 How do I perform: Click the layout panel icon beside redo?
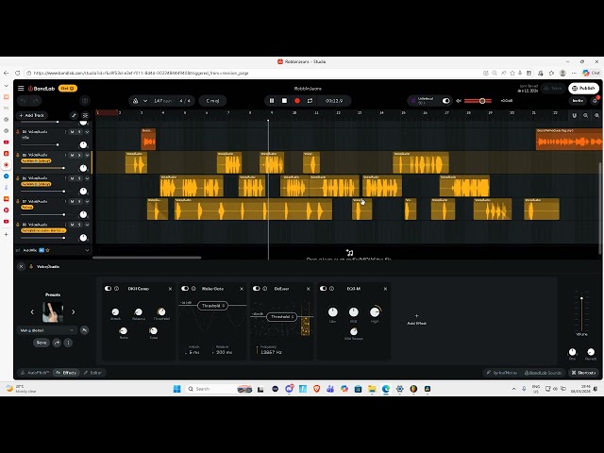85,101
